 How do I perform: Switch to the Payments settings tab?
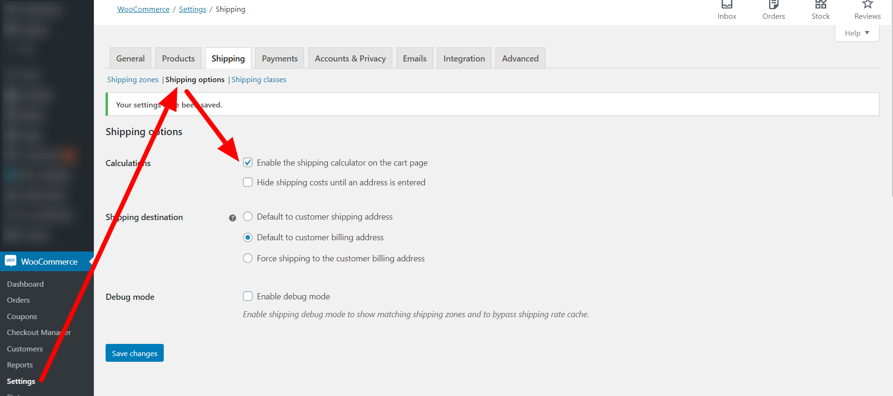pyautogui.click(x=280, y=58)
